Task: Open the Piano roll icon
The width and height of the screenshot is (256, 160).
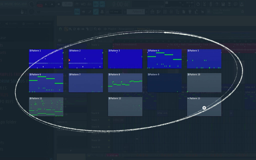Action: pos(159,11)
